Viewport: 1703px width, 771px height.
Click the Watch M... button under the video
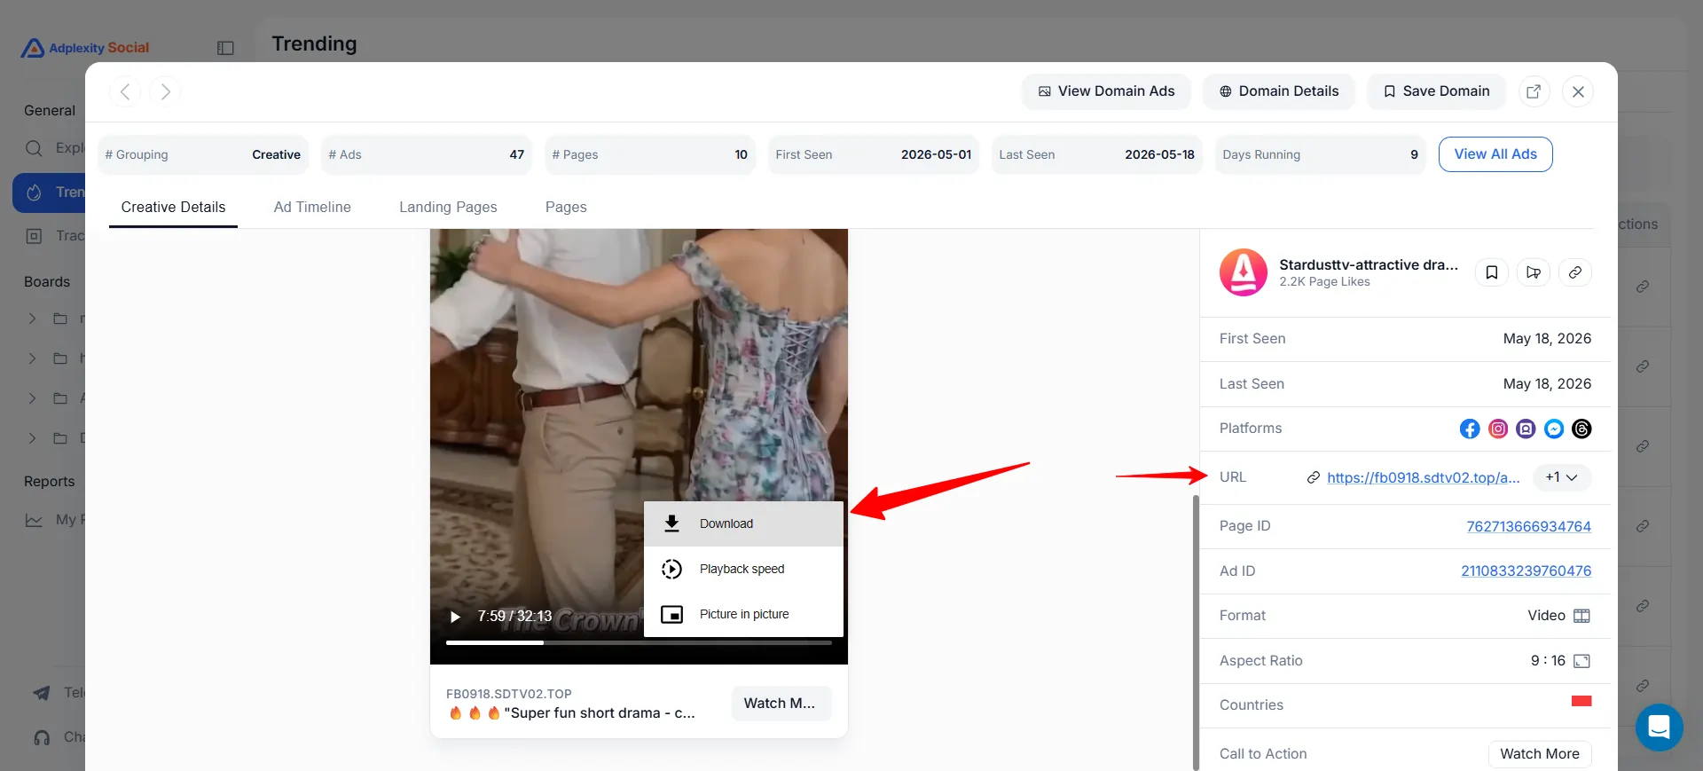point(781,703)
